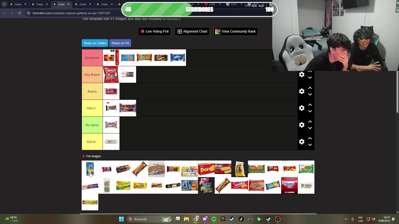Viewport: 399px width, 224px height.
Task: Open the Alignment Chart
Action: [192, 31]
